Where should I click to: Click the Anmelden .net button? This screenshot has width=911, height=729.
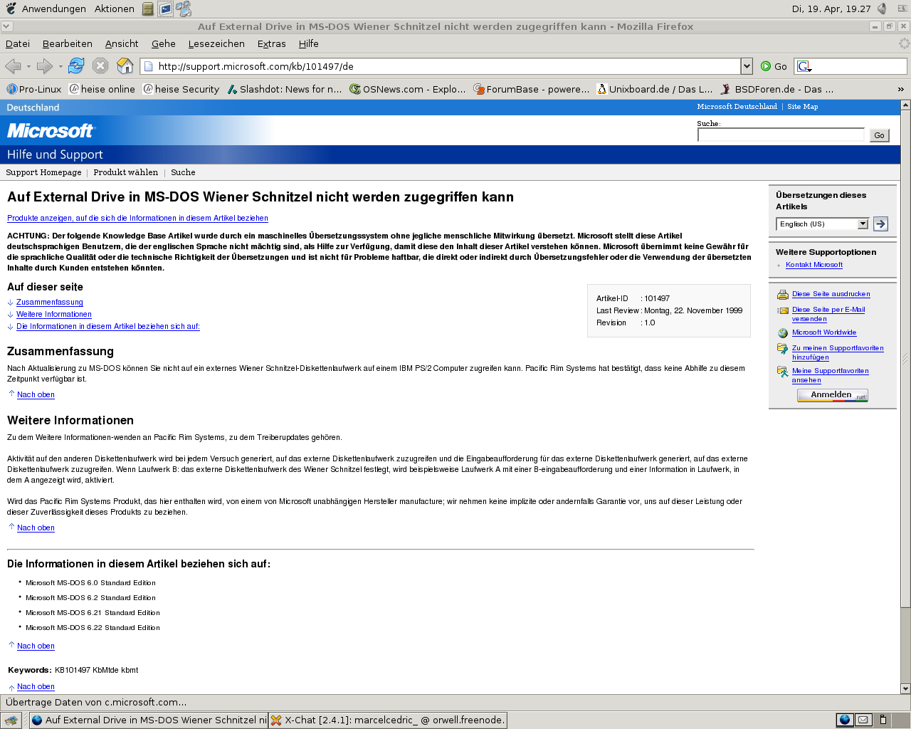click(x=833, y=395)
